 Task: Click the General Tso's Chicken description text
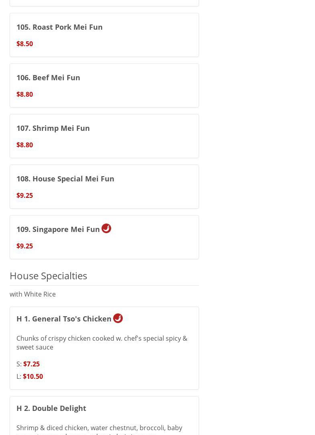[102, 343]
